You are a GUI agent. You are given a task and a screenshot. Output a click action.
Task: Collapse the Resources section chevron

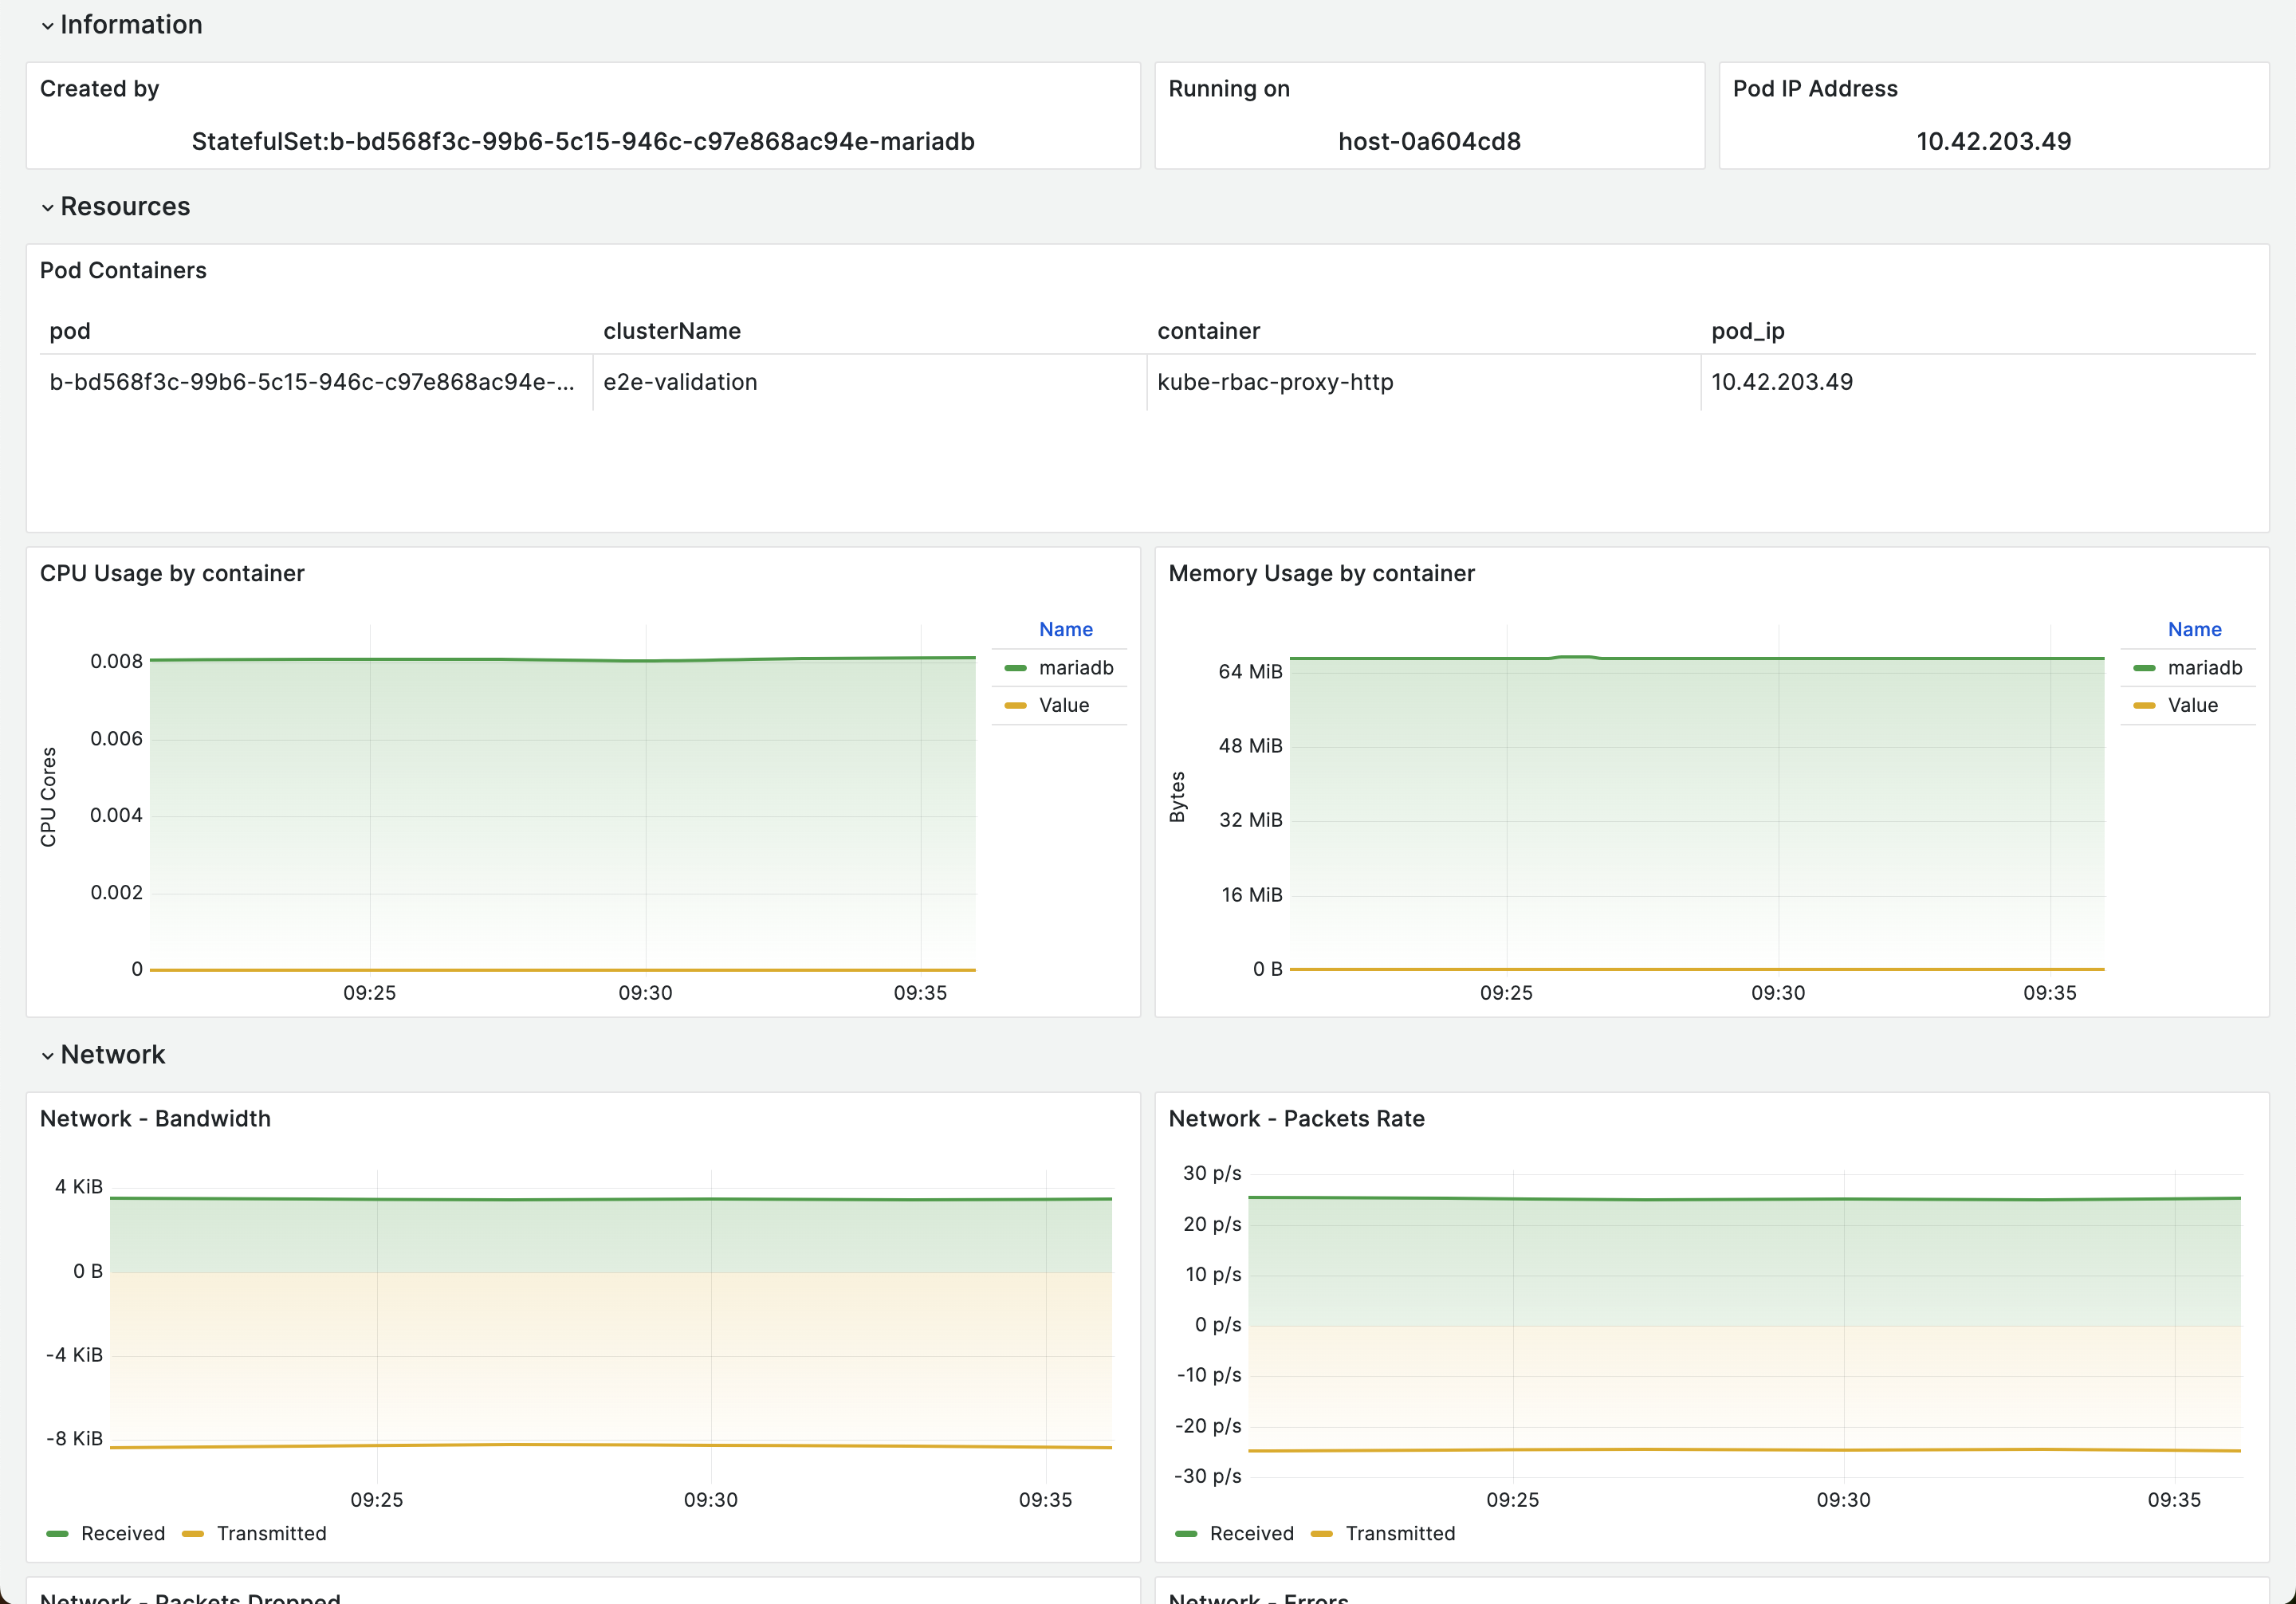tap(47, 208)
